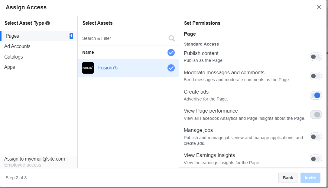Screen dimensions: 328x188
Task: Choose Catalogs in the asset type list
Action: coord(14,57)
